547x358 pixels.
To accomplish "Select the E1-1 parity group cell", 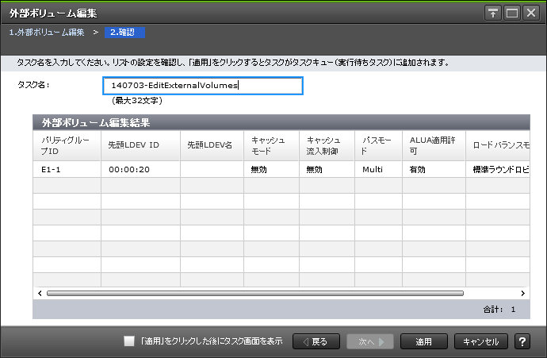I will point(67,170).
